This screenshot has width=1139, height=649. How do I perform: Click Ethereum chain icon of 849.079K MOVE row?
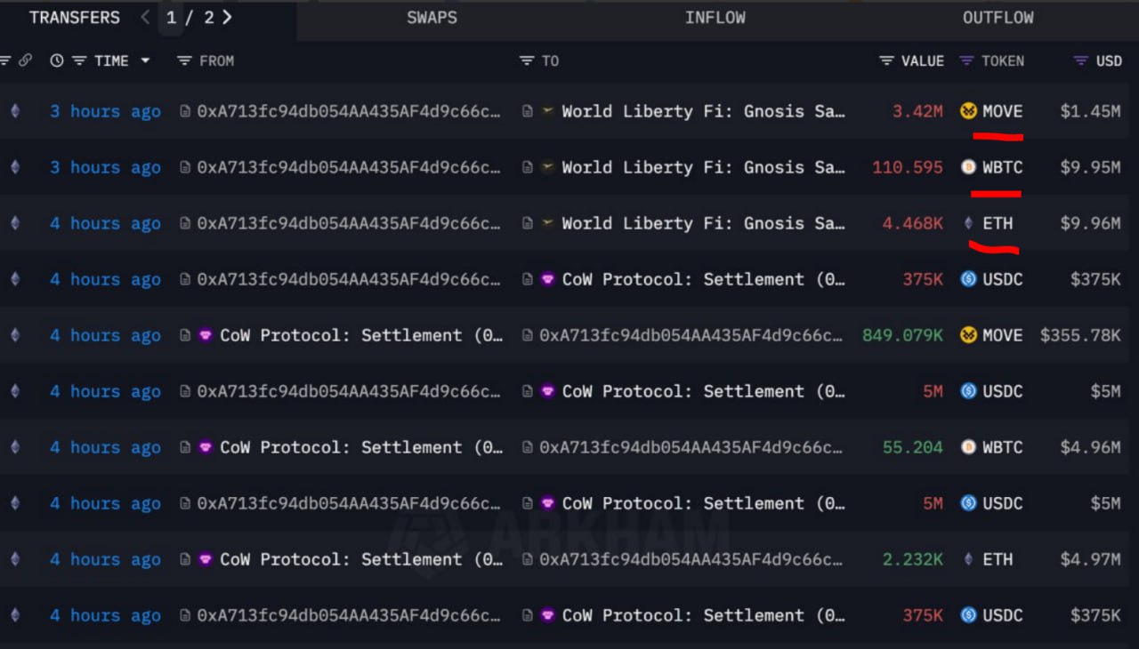click(x=14, y=335)
